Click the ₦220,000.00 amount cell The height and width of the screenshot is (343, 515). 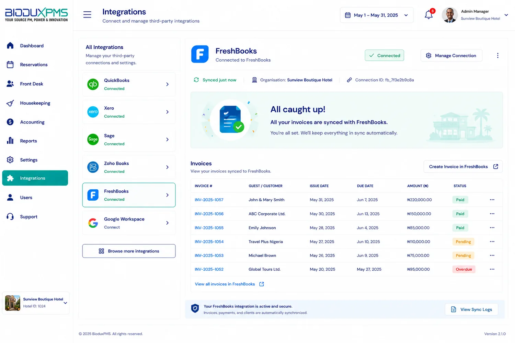coord(419,200)
